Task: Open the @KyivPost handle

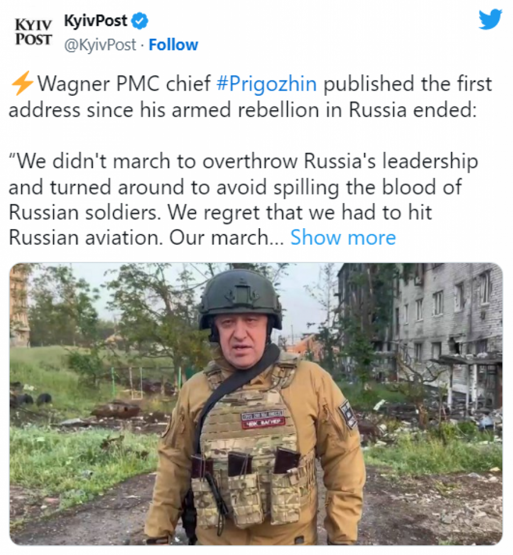Action: coord(100,44)
